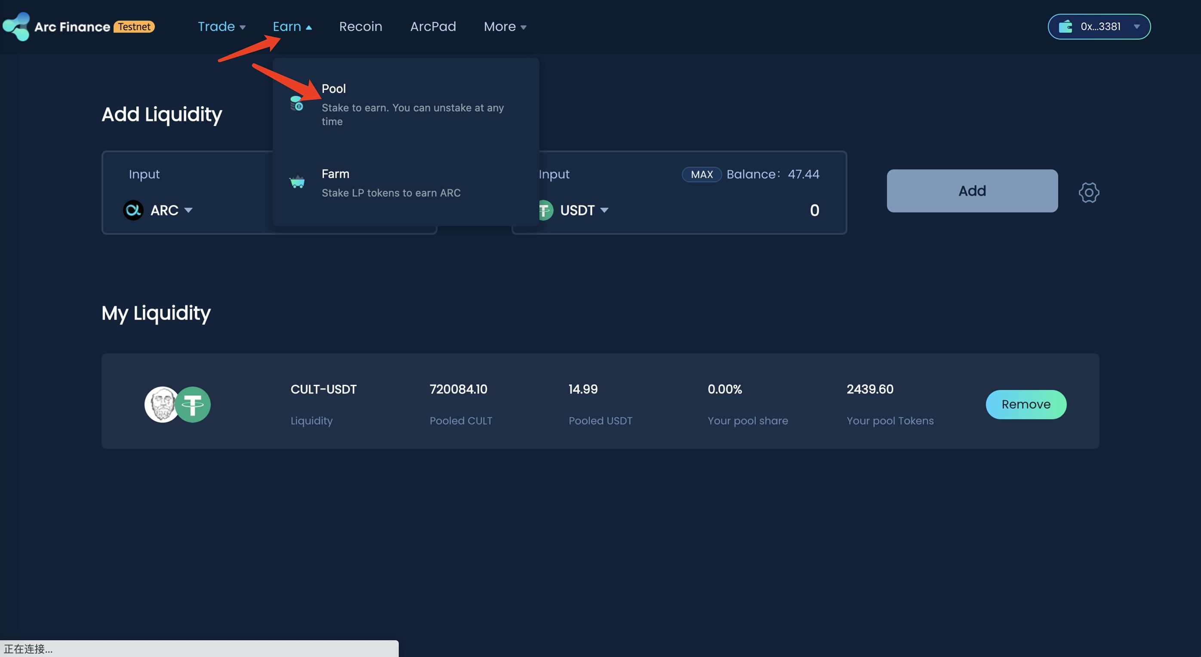Click the USDT amount input field
Image resolution: width=1201 pixels, height=657 pixels.
pyautogui.click(x=813, y=210)
